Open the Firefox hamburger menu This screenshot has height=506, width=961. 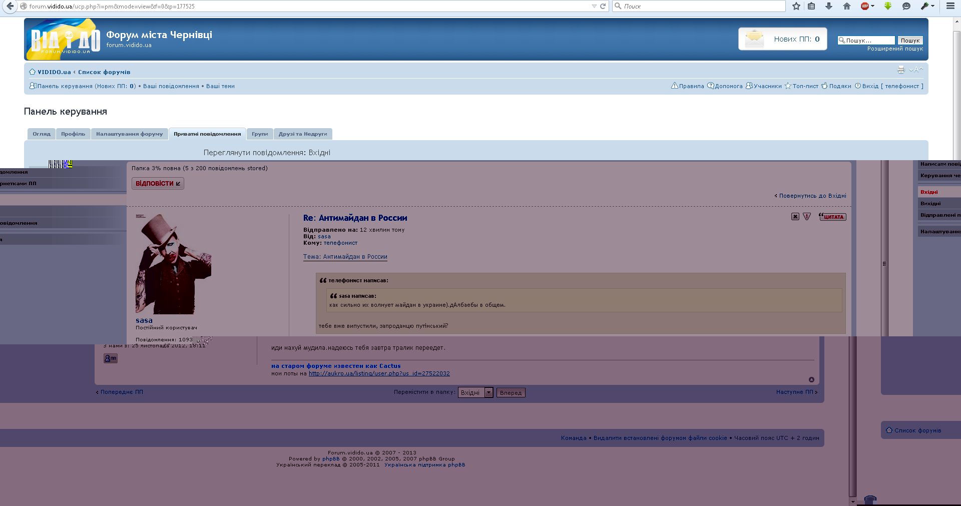pos(950,6)
